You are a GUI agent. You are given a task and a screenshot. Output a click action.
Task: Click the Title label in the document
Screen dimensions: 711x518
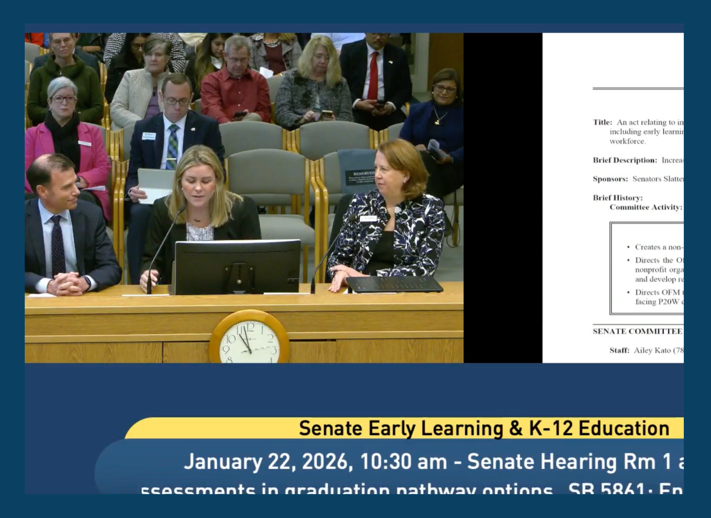602,122
